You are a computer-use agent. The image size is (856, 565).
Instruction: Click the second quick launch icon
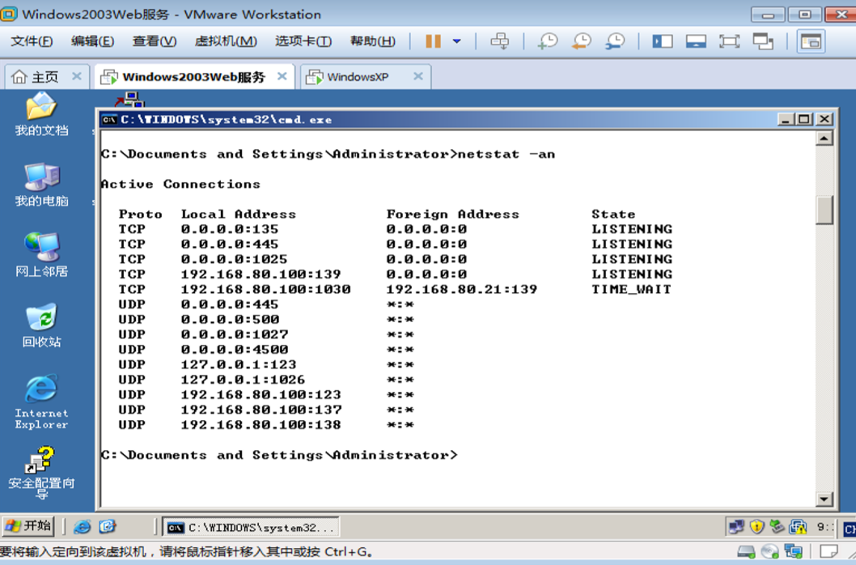(108, 527)
